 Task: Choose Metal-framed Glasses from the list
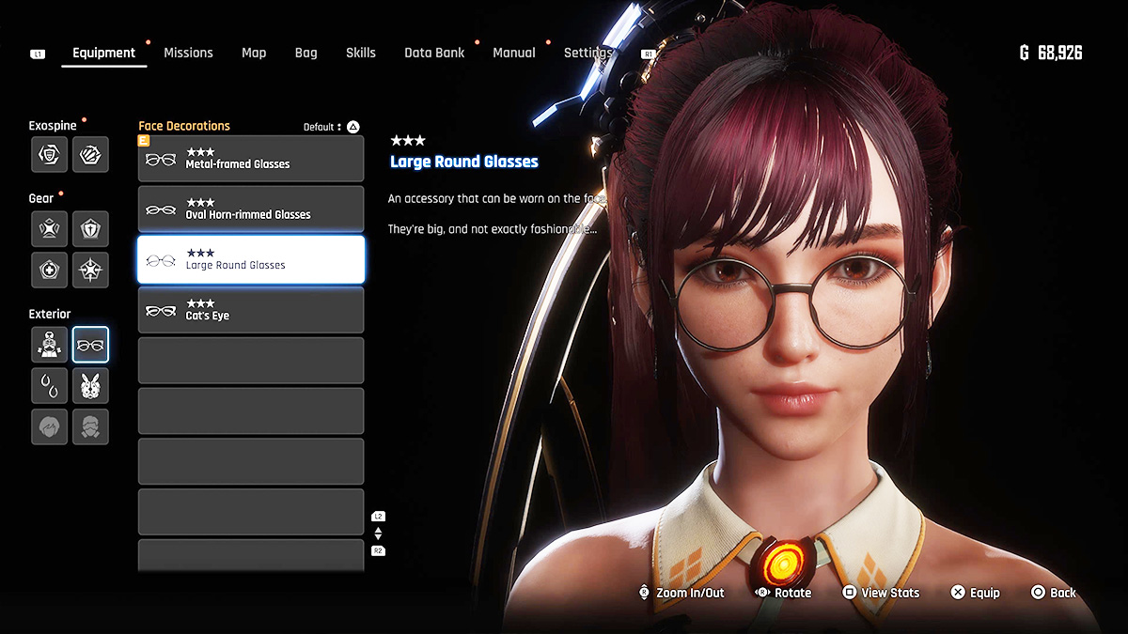pos(251,159)
